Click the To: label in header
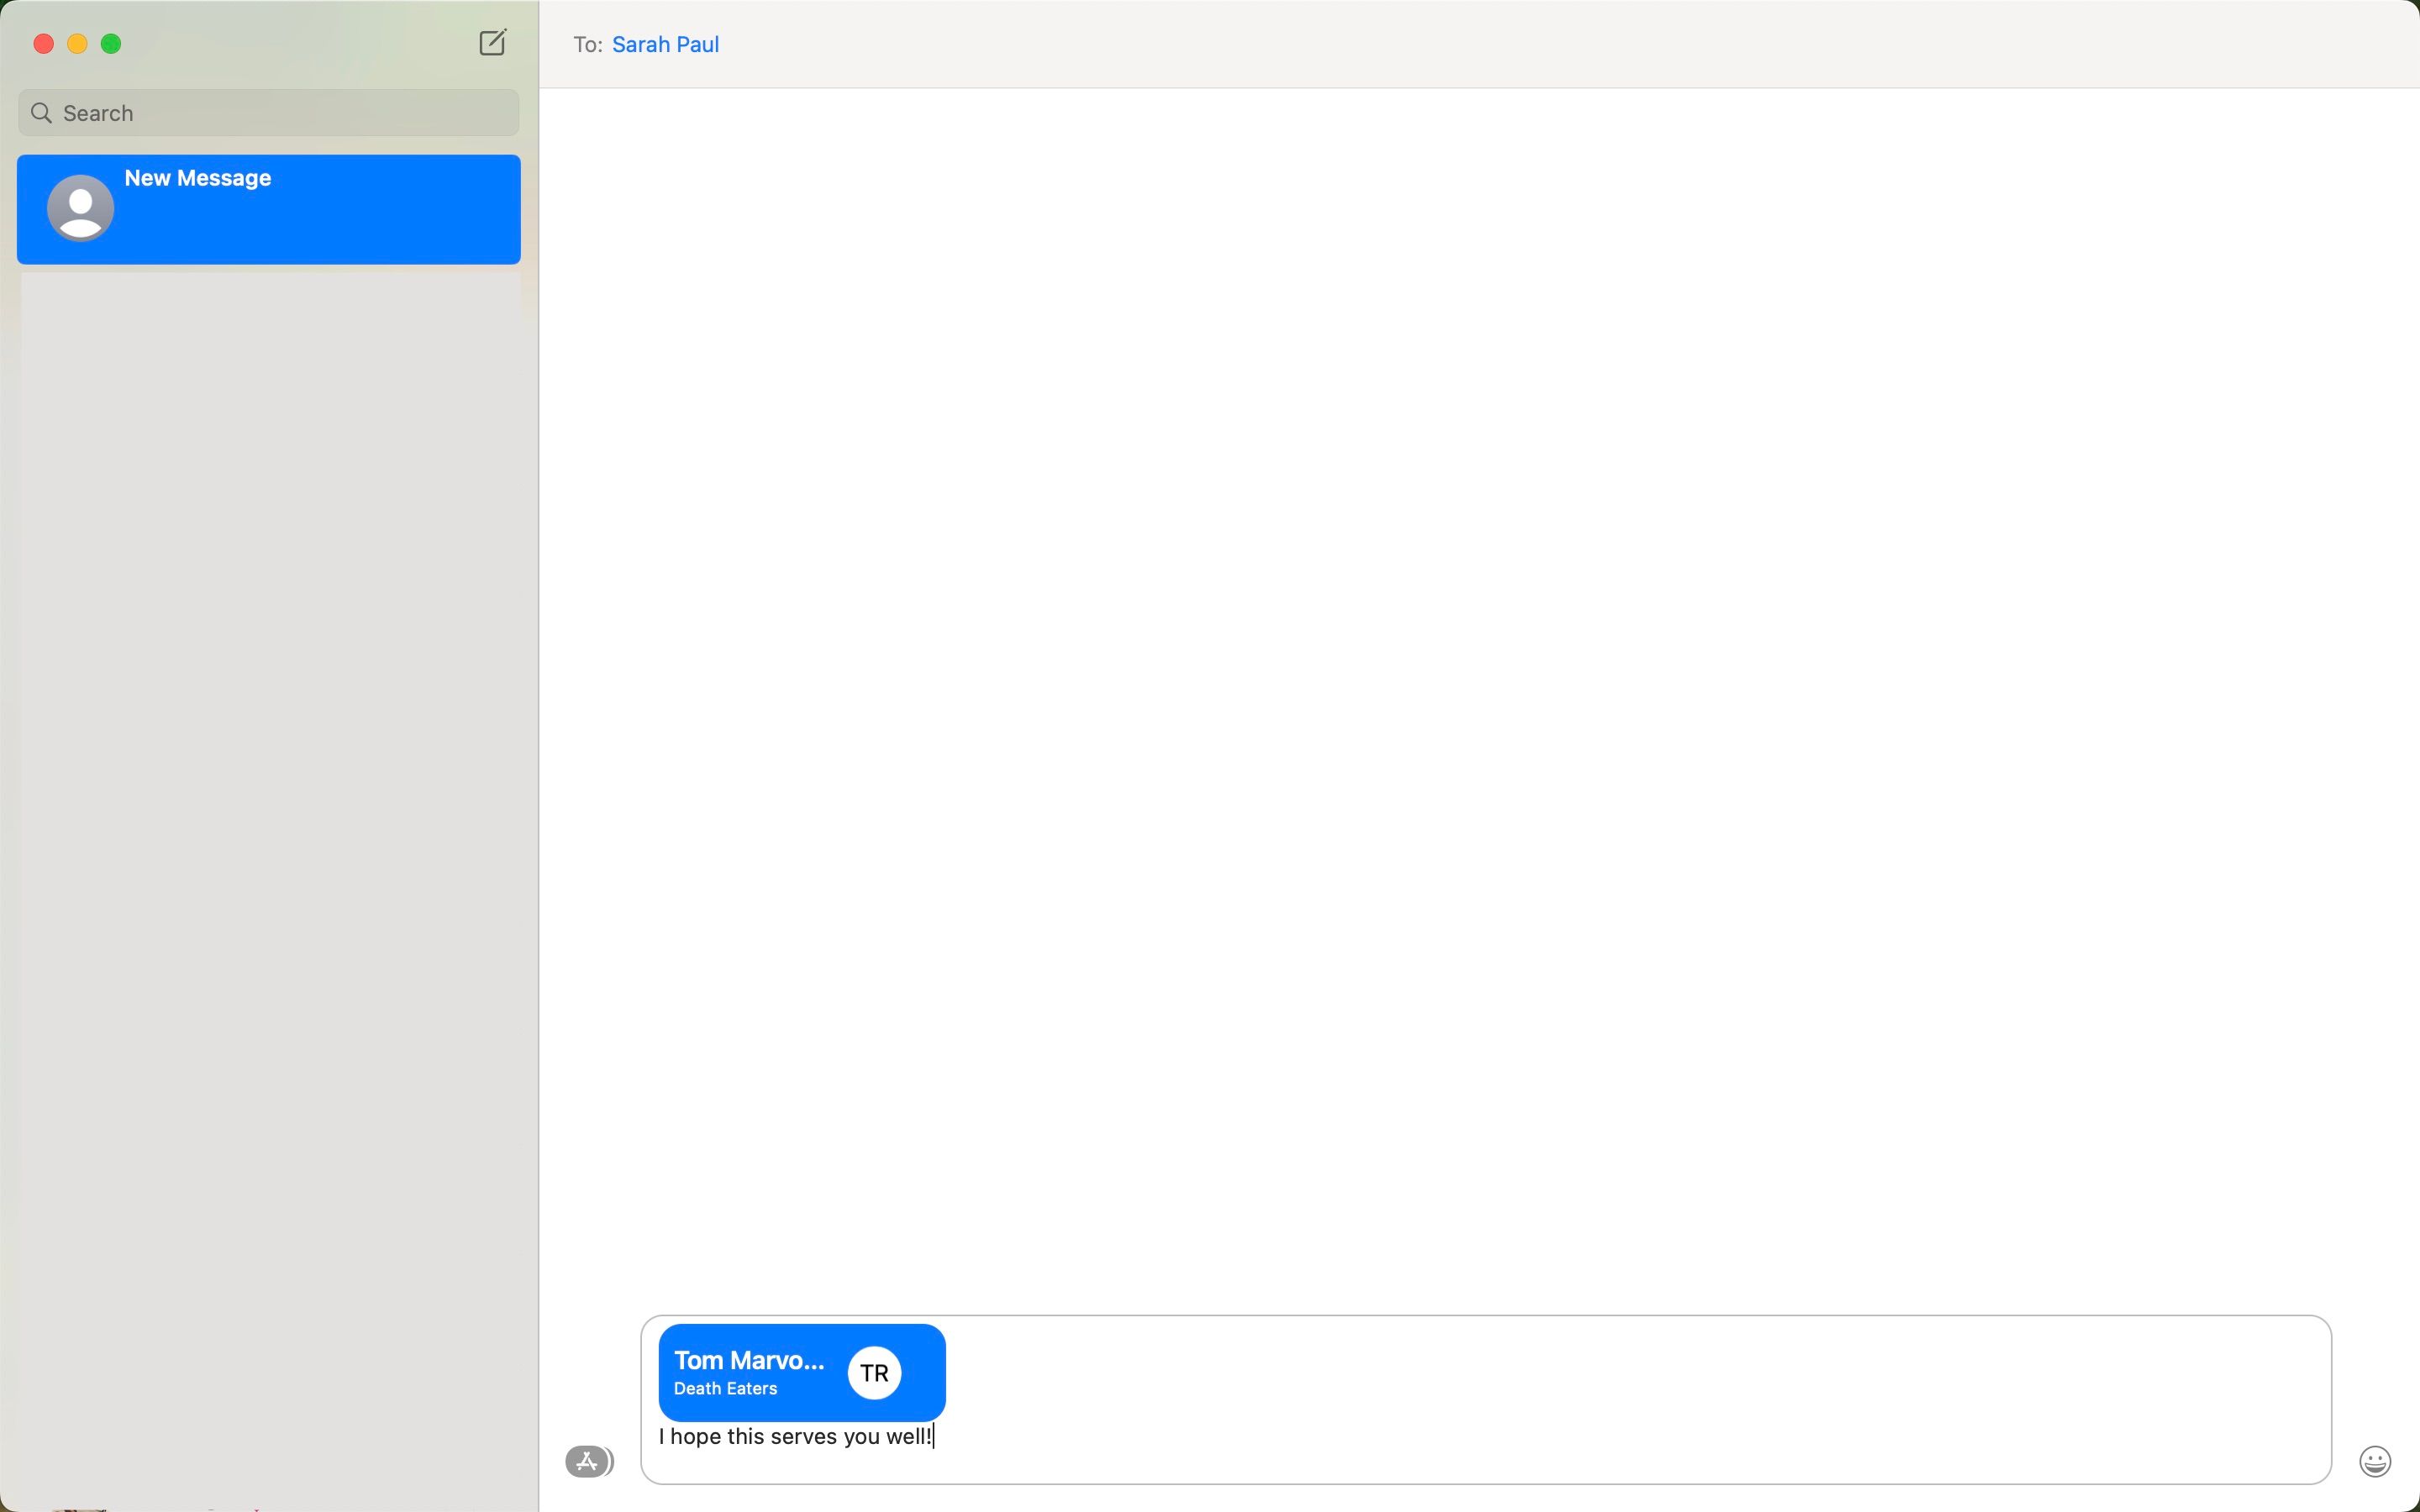This screenshot has height=1512, width=2420. 587,45
